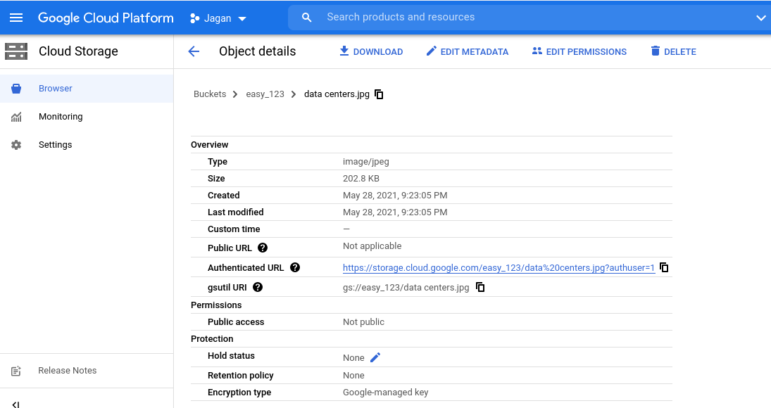Image resolution: width=771 pixels, height=408 pixels.
Task: Open EDIT PERMISSIONS for the object
Action: pos(579,51)
